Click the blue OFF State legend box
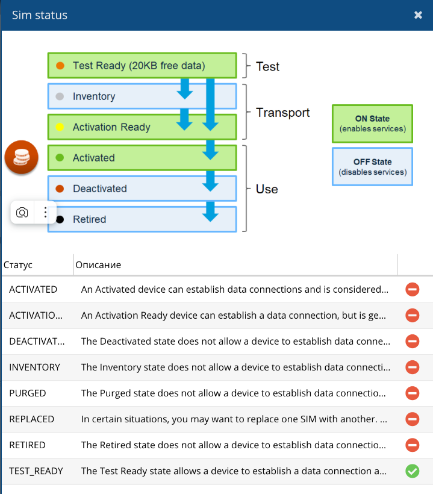Viewport: 433px width, 494px height. pos(372,166)
